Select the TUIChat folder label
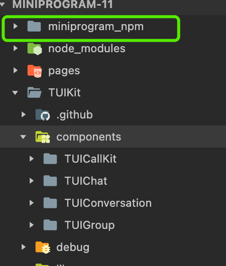 [86, 181]
